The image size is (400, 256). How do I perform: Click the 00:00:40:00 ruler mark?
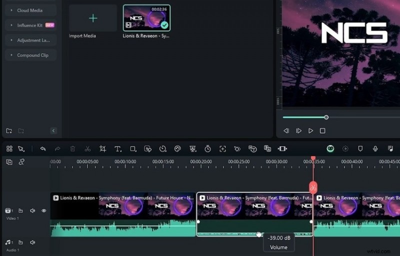point(352,162)
